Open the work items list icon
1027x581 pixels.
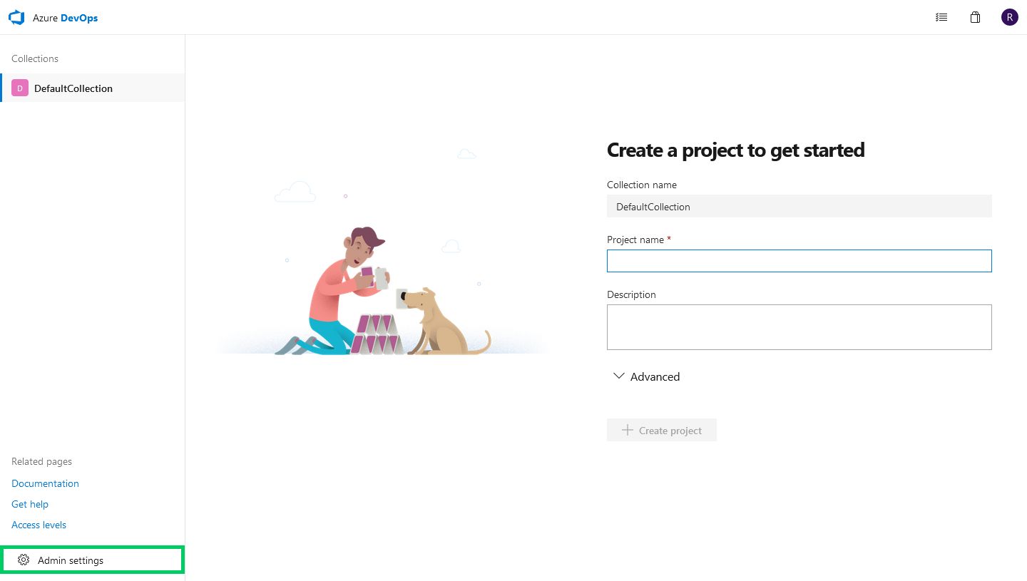coord(941,17)
